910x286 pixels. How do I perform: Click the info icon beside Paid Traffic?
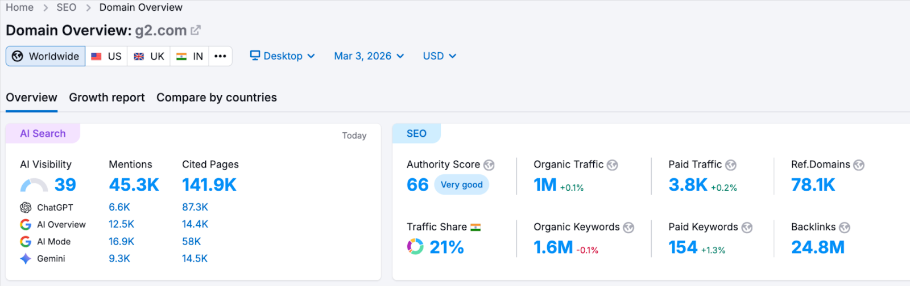[731, 165]
